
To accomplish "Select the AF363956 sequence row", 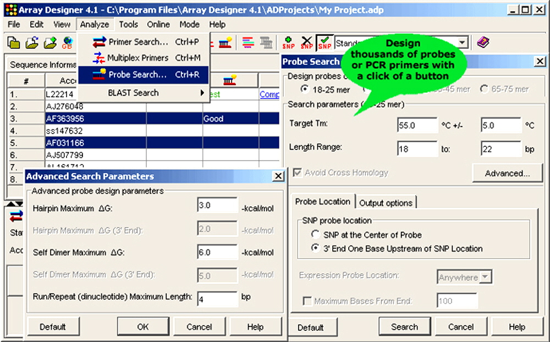I will (x=144, y=119).
